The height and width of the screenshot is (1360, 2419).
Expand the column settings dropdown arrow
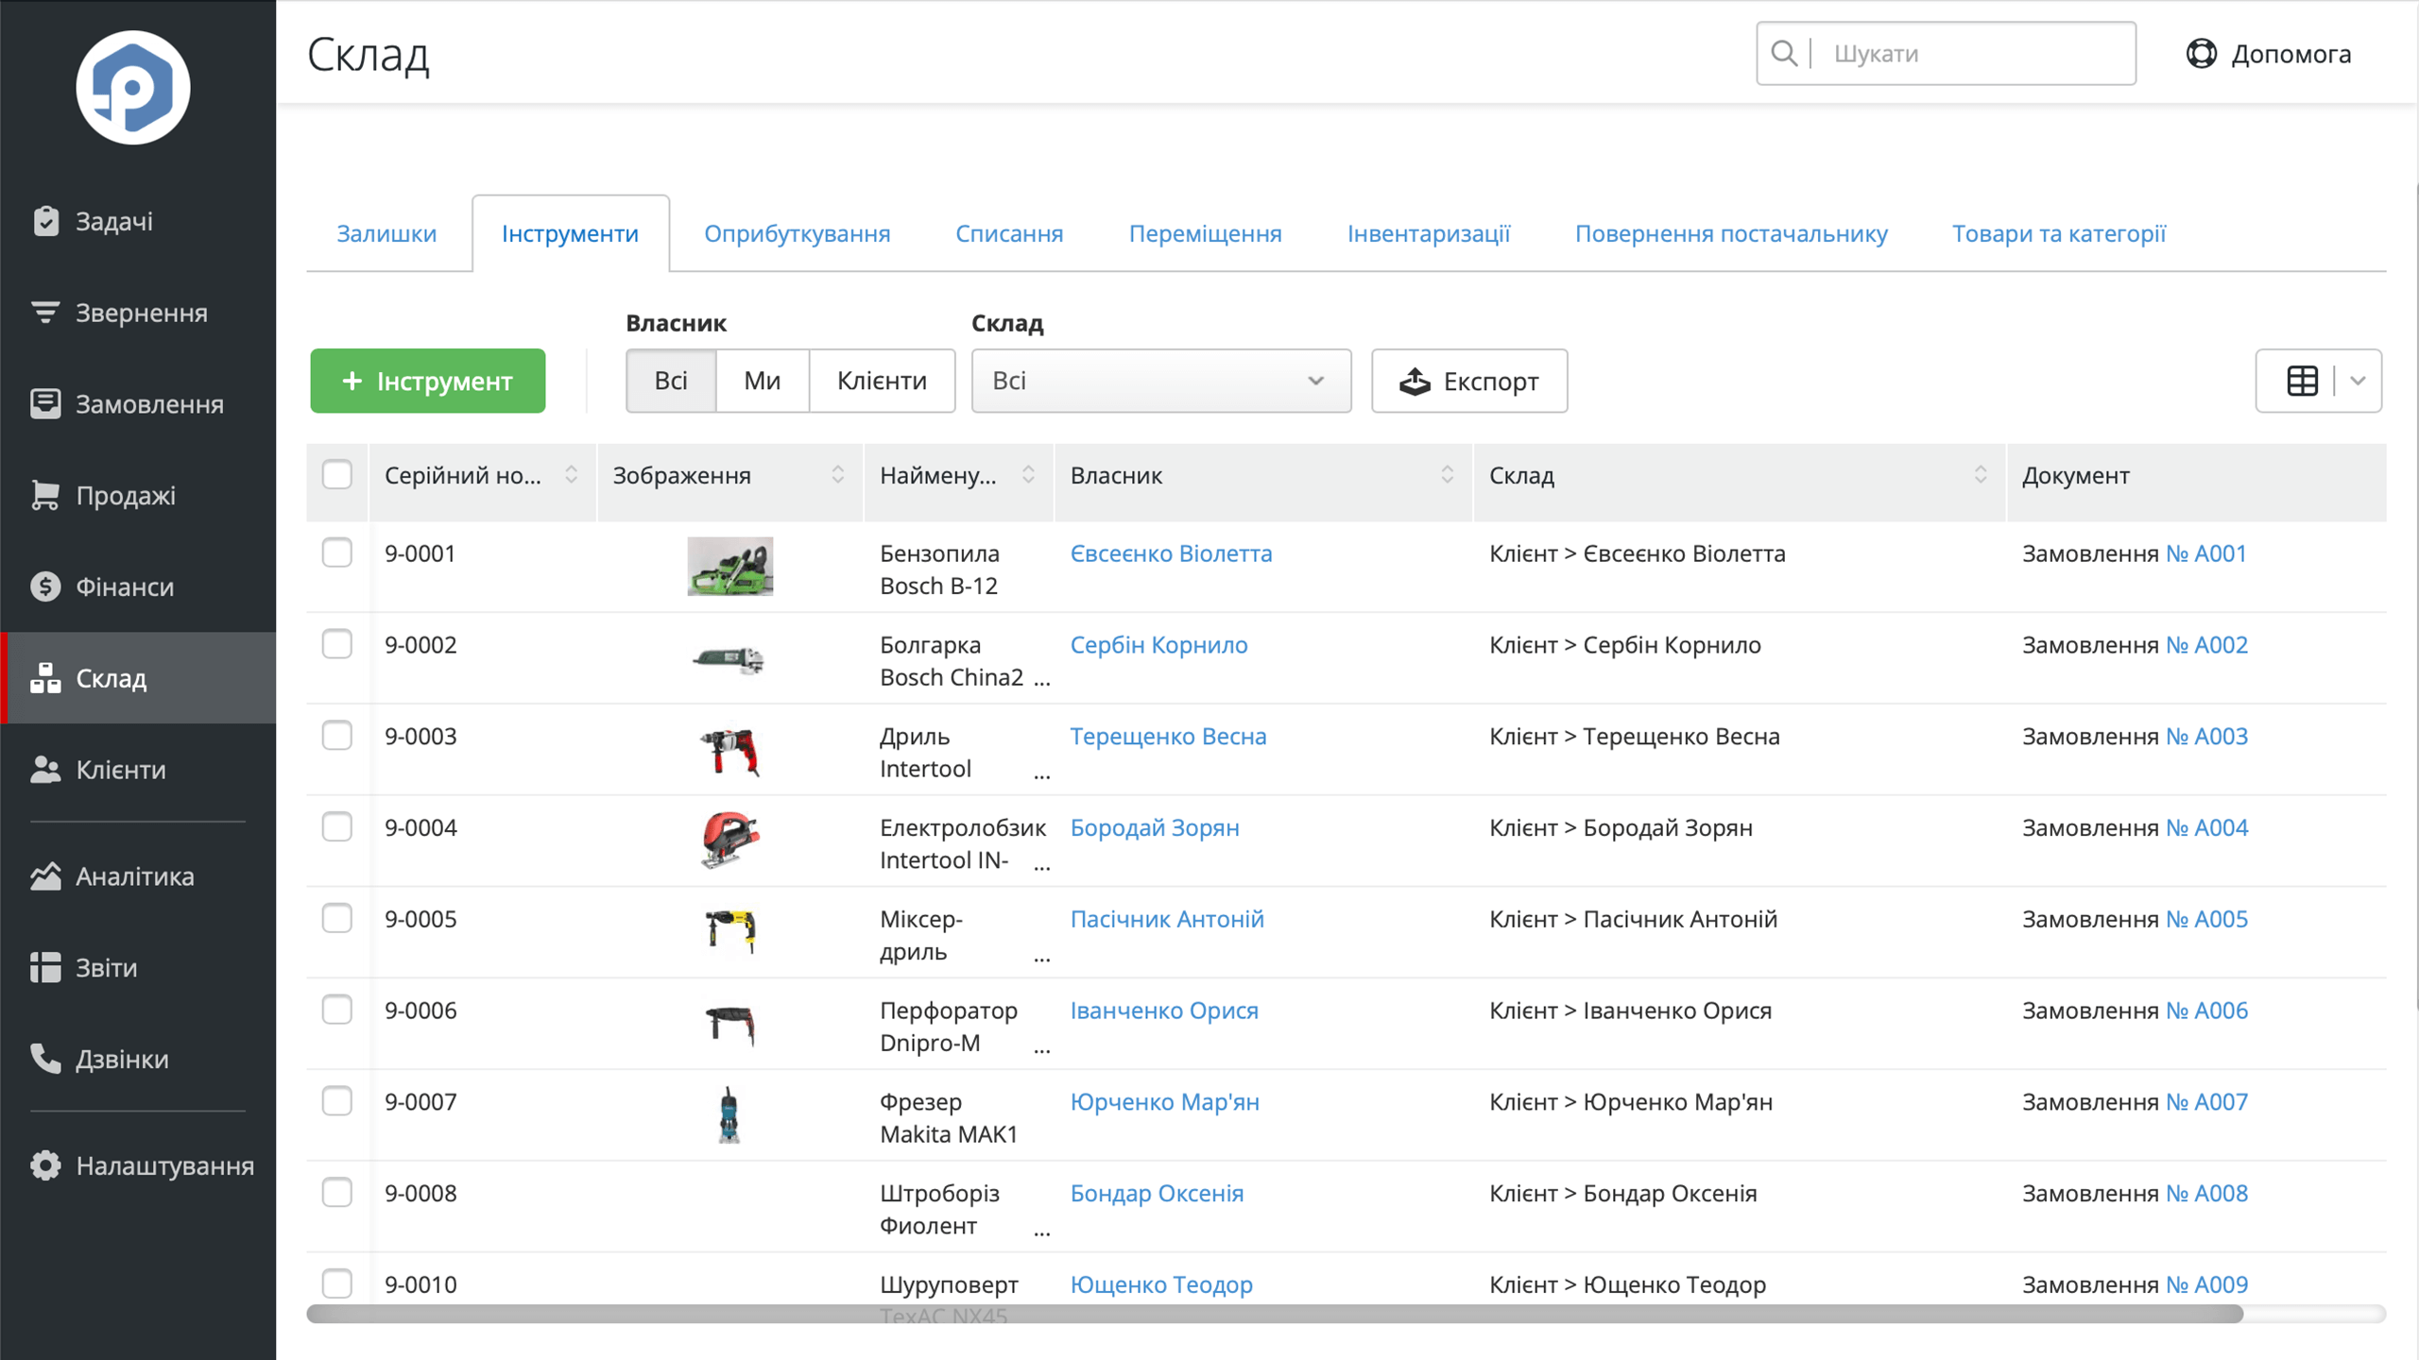coord(2358,381)
